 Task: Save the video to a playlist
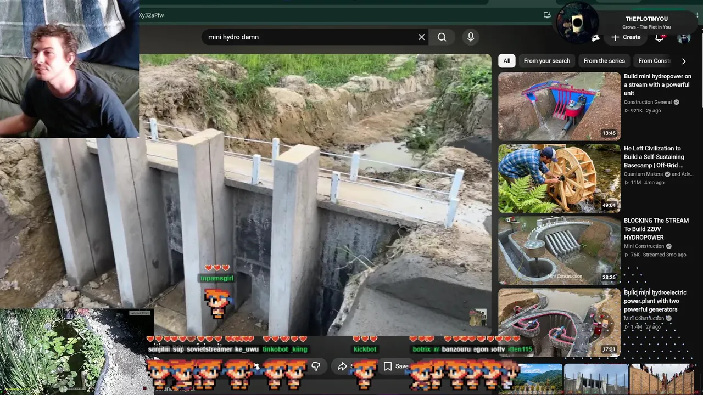tap(396, 366)
